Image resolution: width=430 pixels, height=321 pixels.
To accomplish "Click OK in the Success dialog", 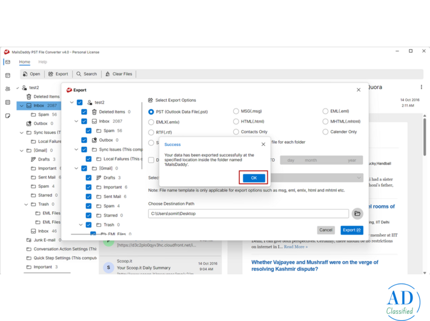I will coord(254,178).
